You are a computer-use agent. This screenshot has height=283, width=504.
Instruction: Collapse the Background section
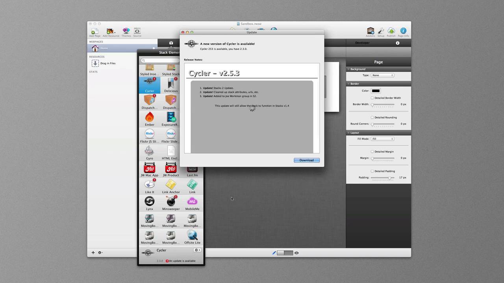[x=348, y=69]
